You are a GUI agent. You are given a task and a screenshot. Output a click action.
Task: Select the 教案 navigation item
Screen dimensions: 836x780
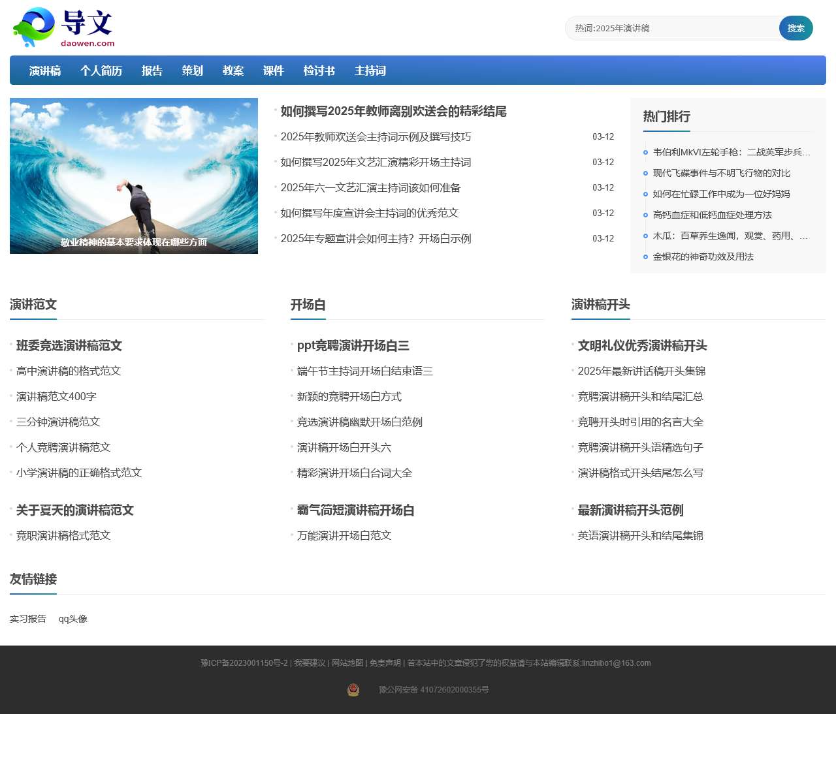tap(233, 70)
